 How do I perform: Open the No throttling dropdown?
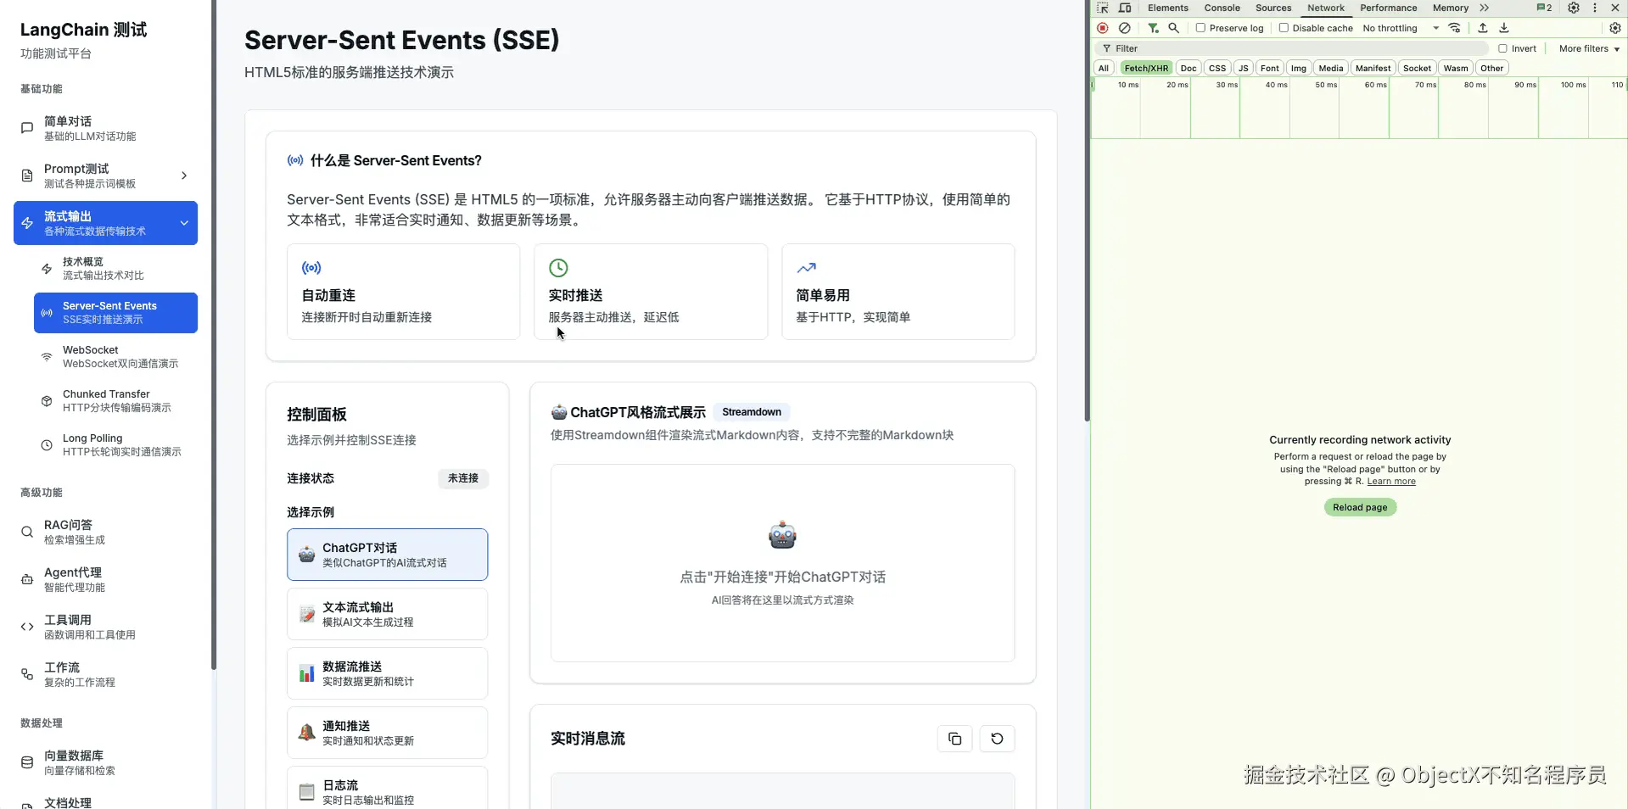point(1401,28)
